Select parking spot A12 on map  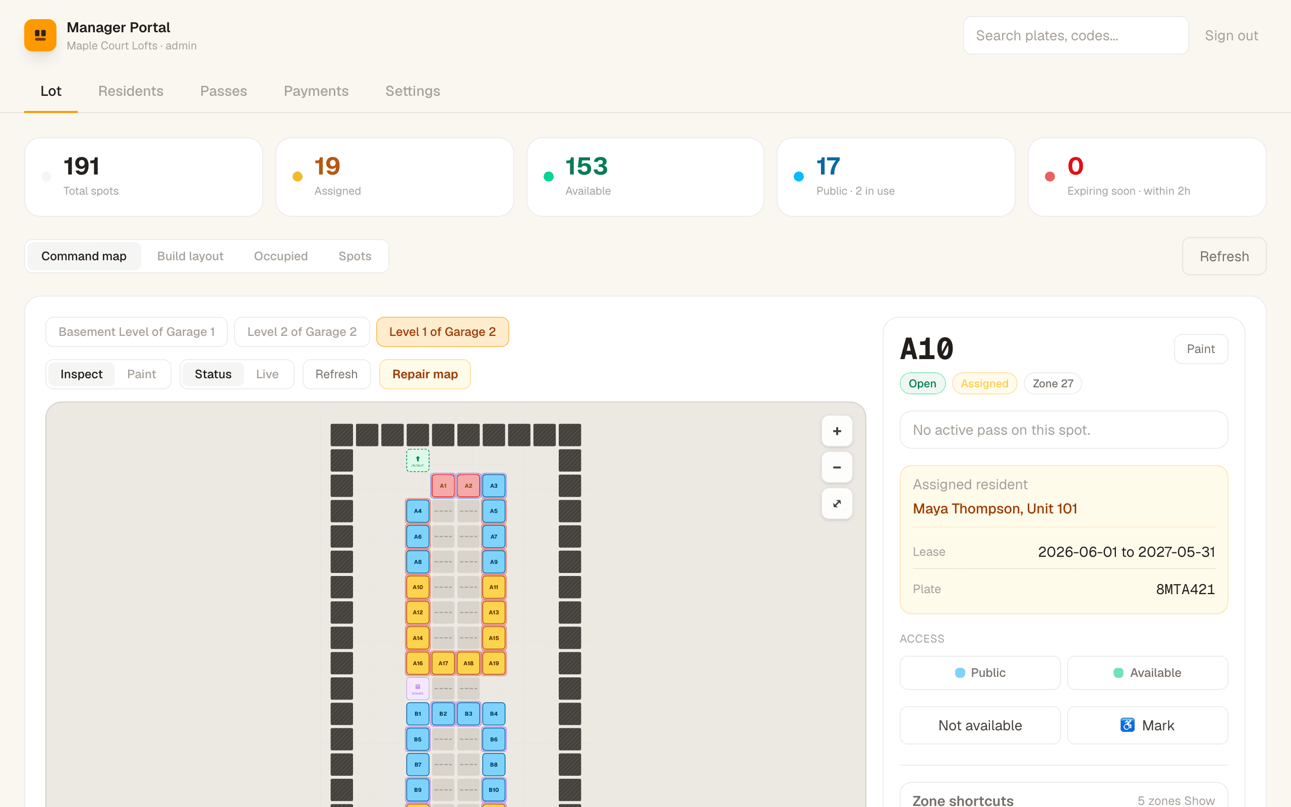(418, 612)
